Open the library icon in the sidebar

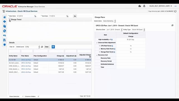click(4, 40)
